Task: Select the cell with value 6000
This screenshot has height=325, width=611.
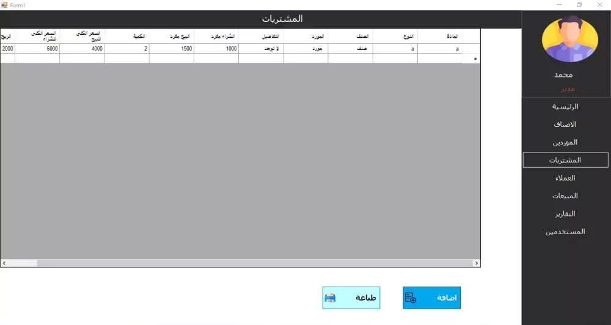Action: 37,49
